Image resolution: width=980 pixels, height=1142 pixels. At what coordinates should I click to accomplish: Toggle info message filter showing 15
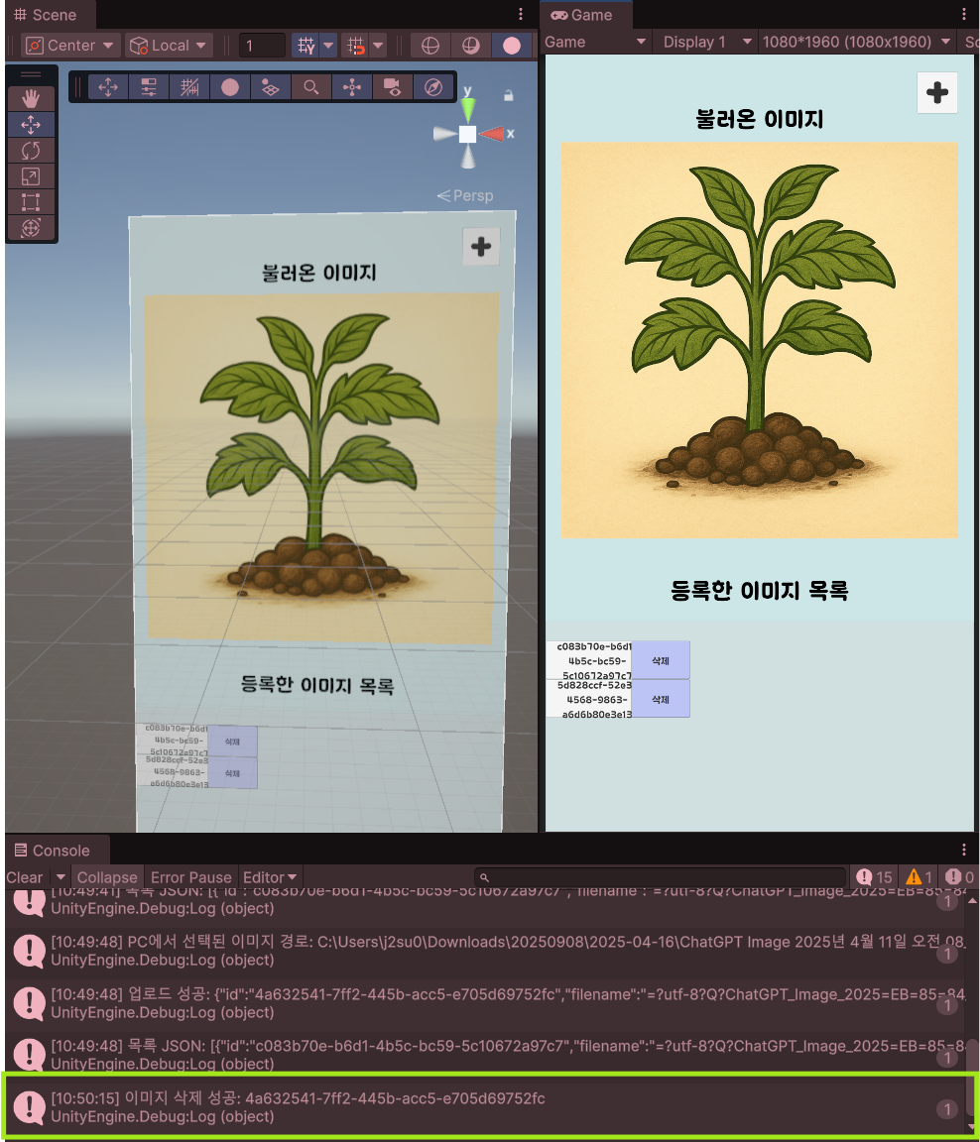(874, 877)
